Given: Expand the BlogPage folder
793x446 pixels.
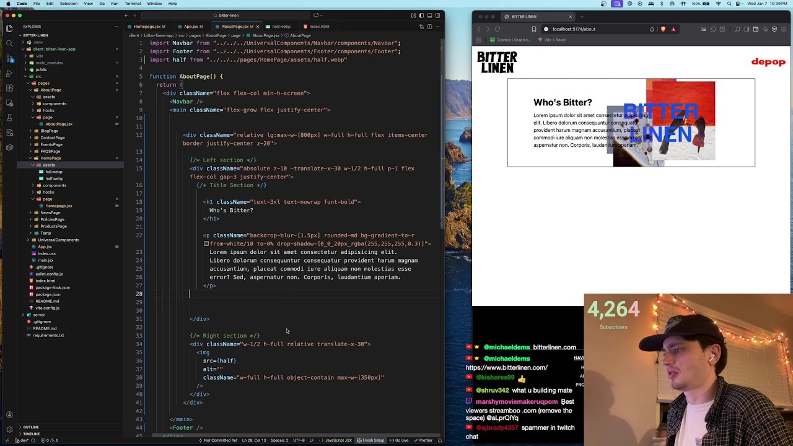Looking at the screenshot, I should coord(50,131).
